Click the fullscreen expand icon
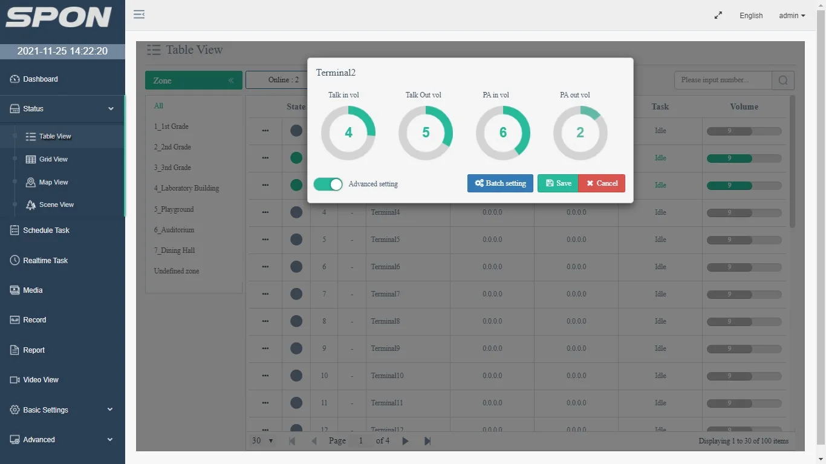 coord(718,15)
